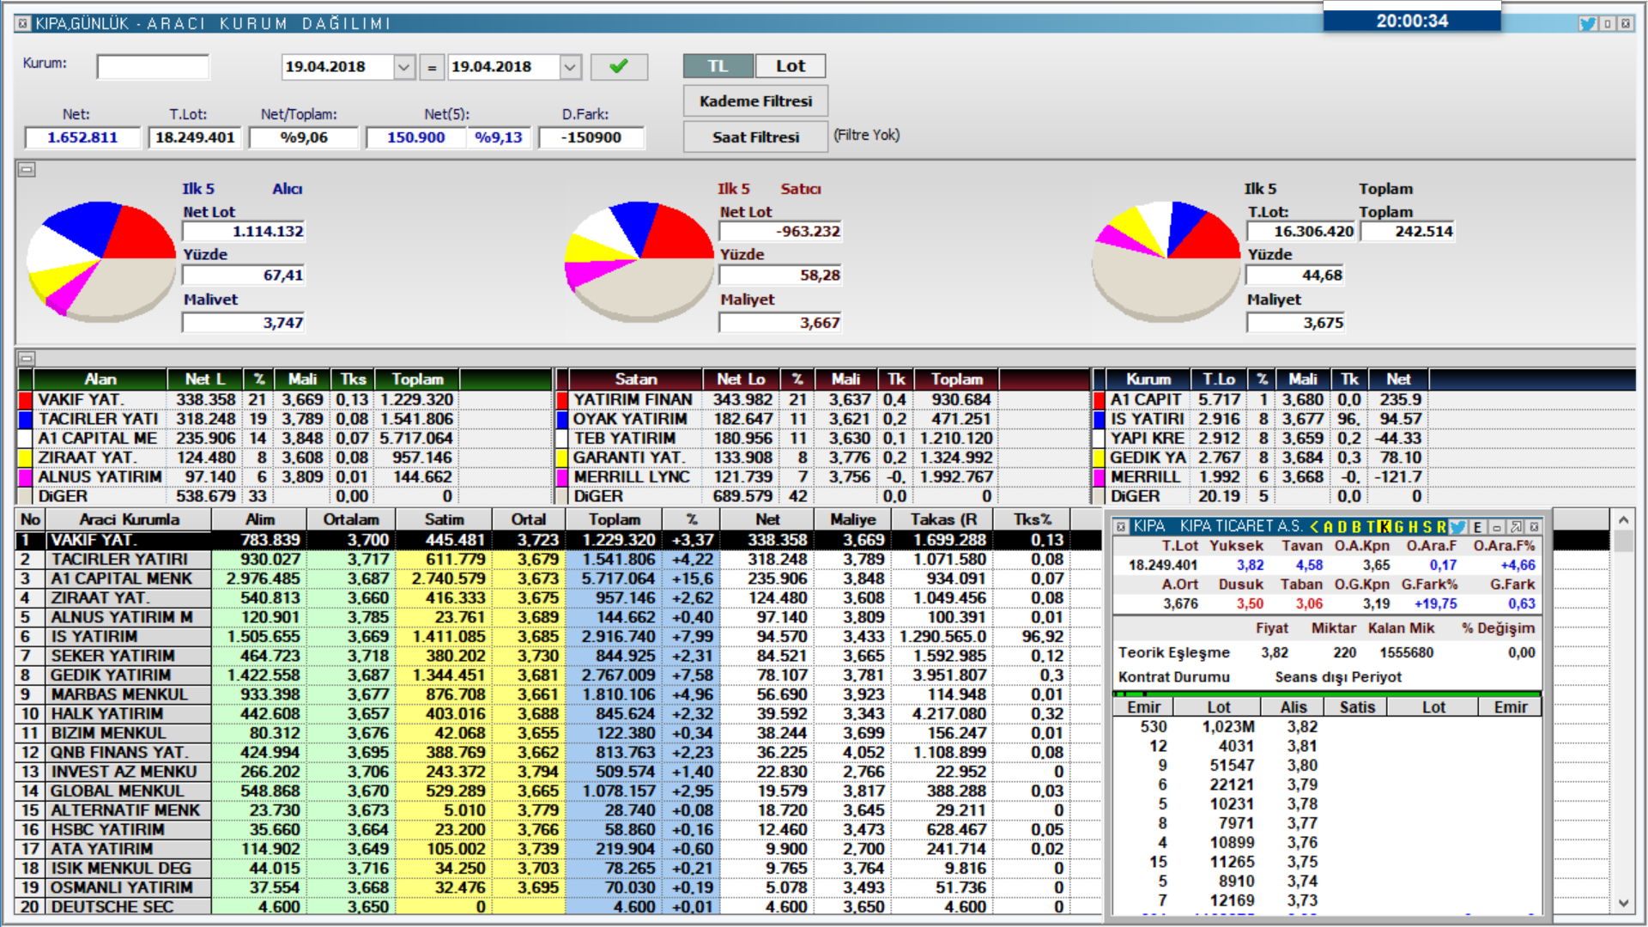Click the green checkmark apply button
Image resolution: width=1648 pixels, height=927 pixels.
point(619,66)
